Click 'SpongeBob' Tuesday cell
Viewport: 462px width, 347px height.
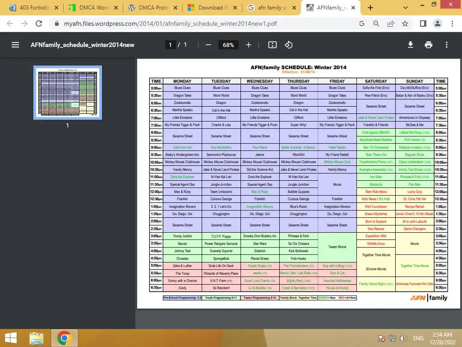221,258
